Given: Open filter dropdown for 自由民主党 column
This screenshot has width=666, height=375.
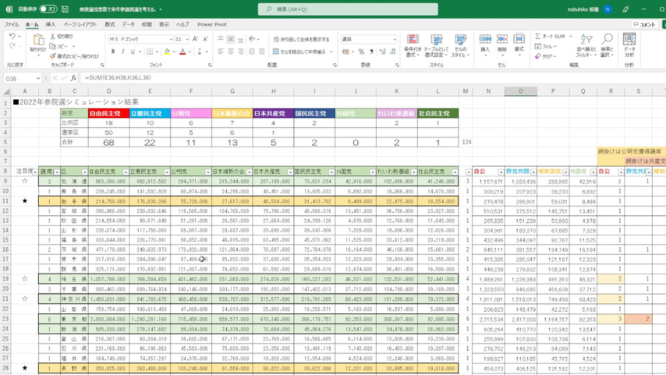Looking at the screenshot, I should (x=126, y=172).
